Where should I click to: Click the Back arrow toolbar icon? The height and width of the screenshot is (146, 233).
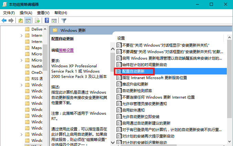(x=4, y=20)
